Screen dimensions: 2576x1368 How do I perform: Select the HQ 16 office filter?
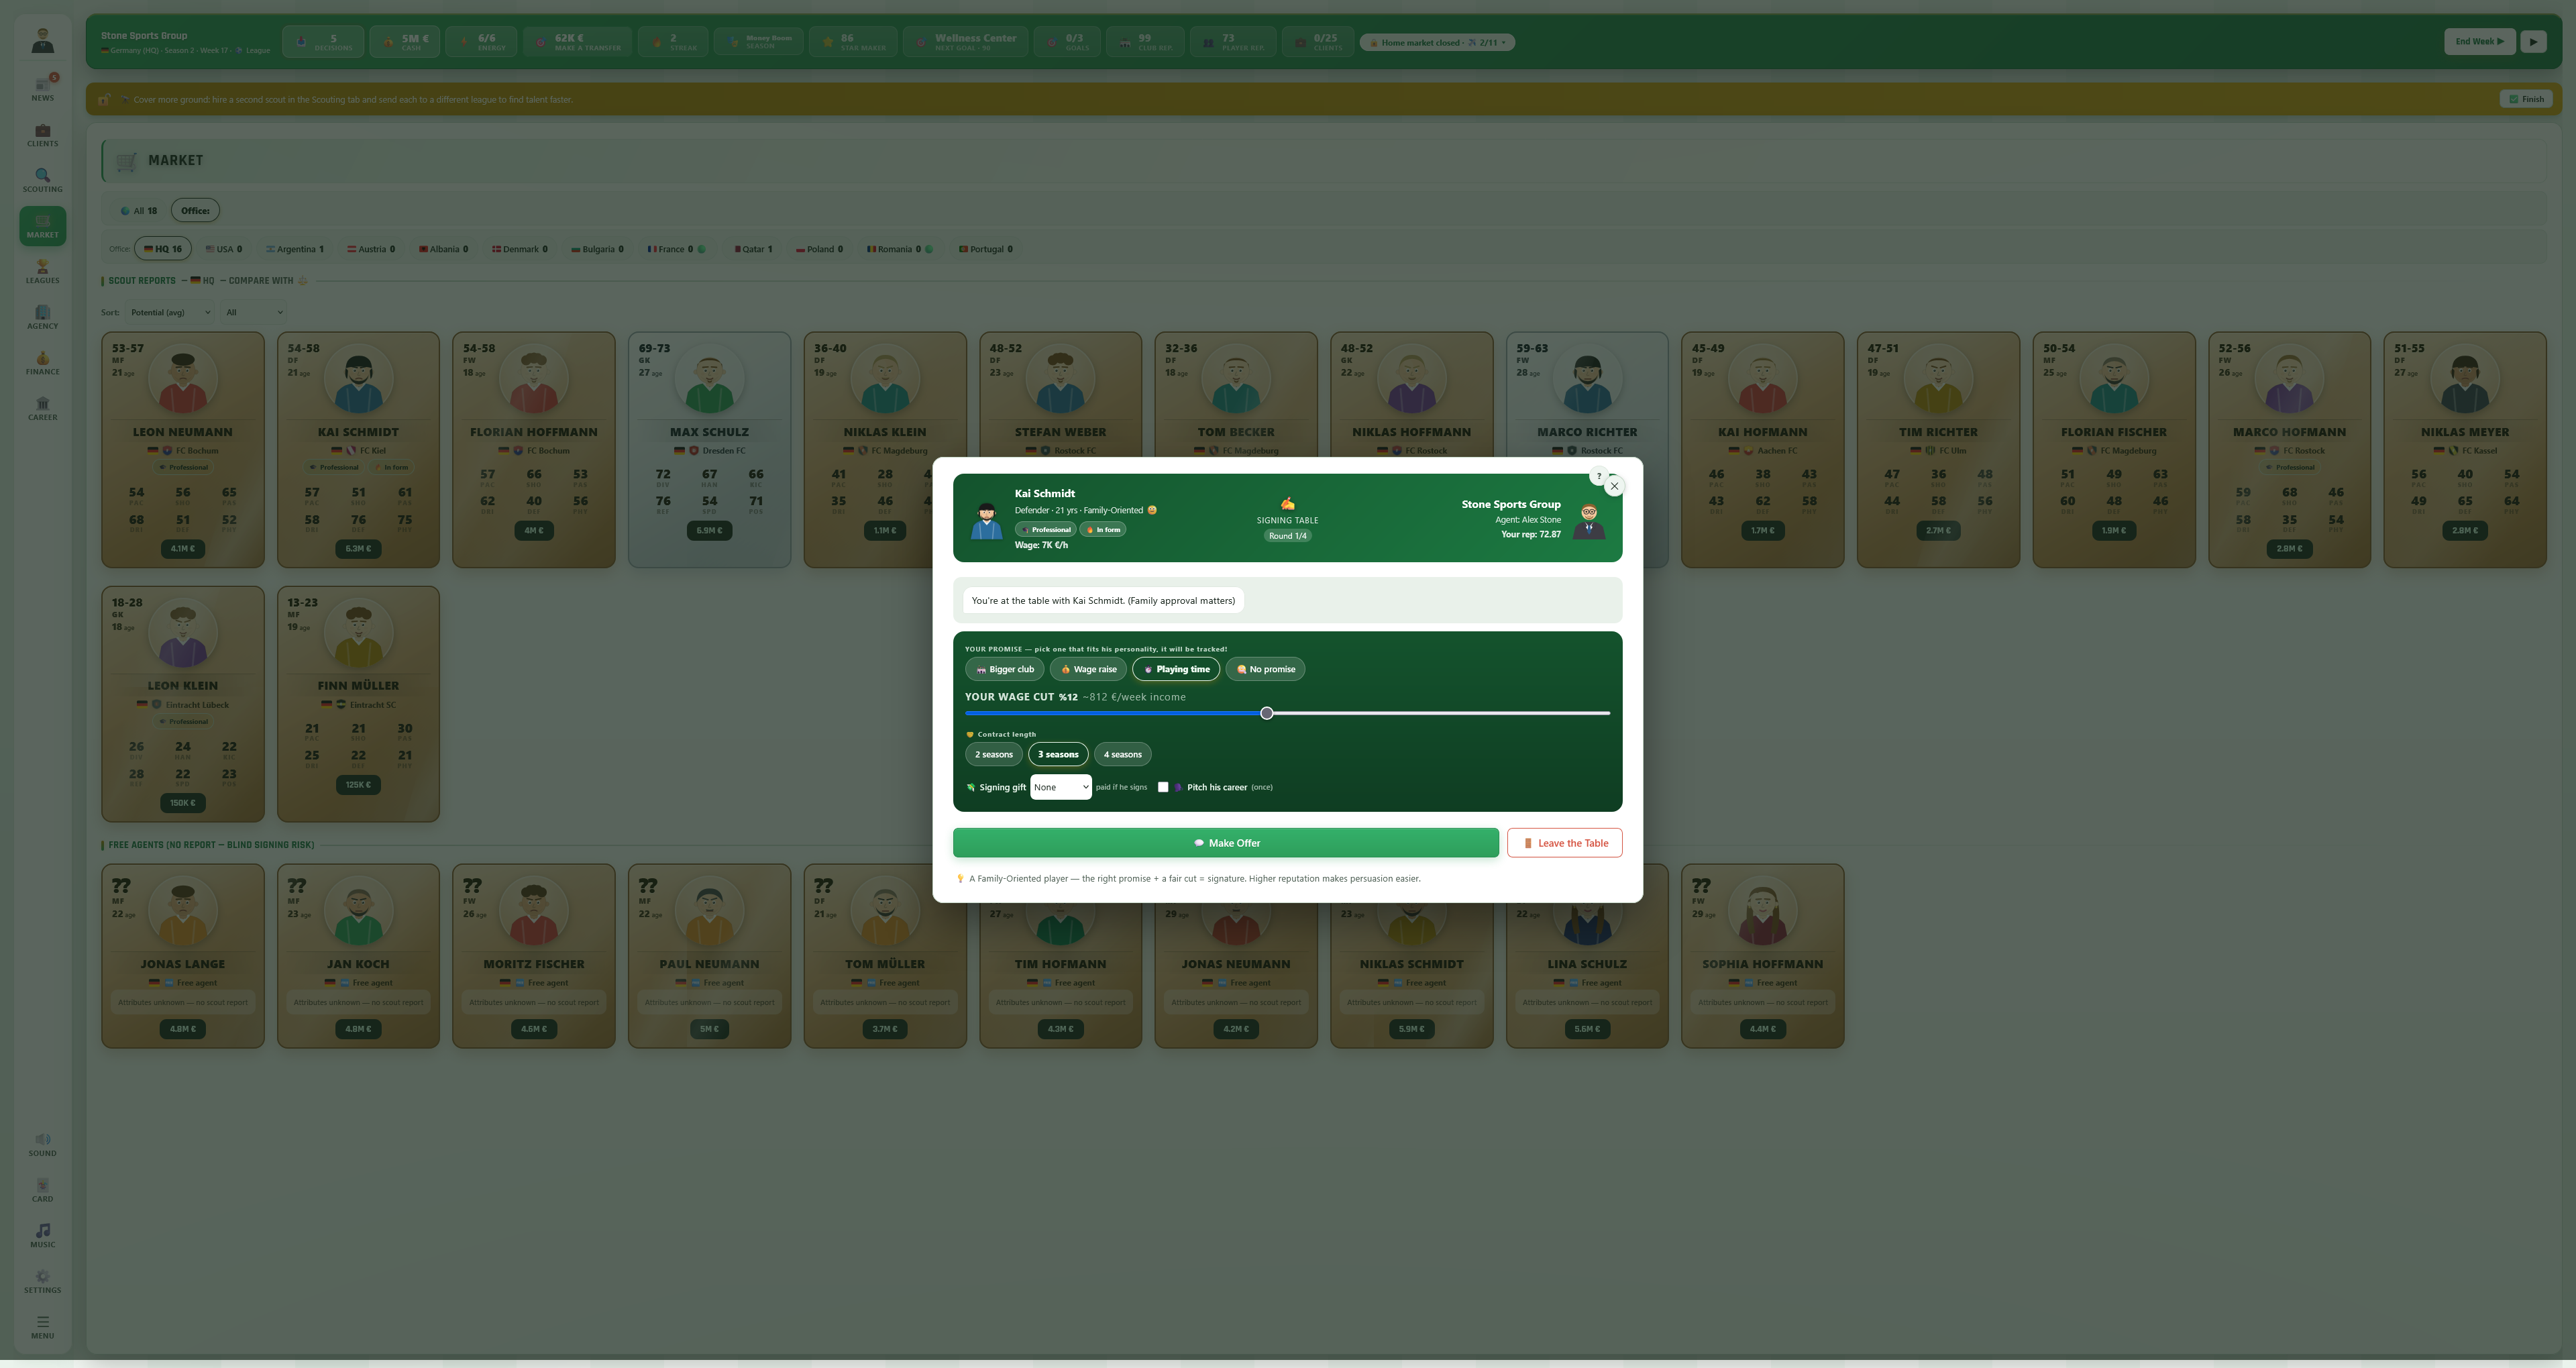(x=163, y=249)
